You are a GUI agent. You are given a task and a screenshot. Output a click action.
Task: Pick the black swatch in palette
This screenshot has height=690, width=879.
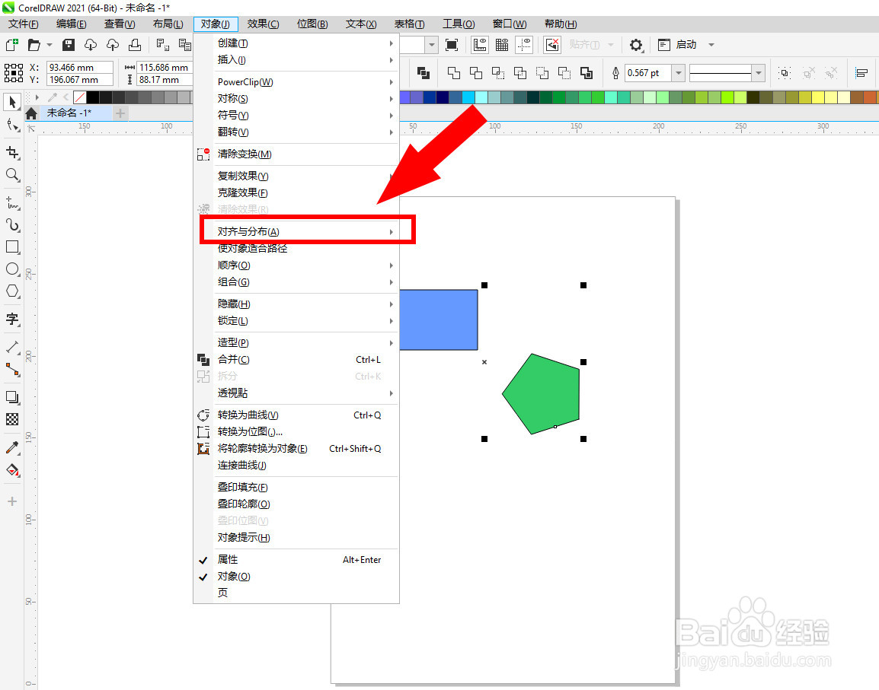coord(92,97)
